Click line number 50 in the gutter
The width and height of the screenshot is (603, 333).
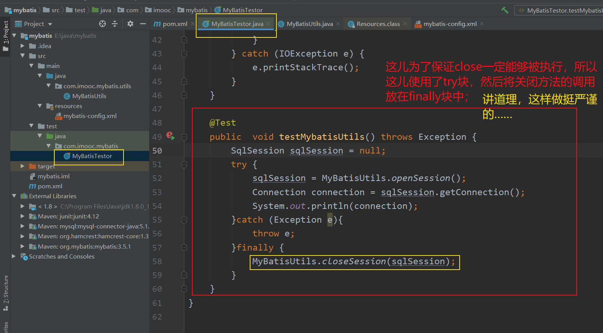[157, 151]
